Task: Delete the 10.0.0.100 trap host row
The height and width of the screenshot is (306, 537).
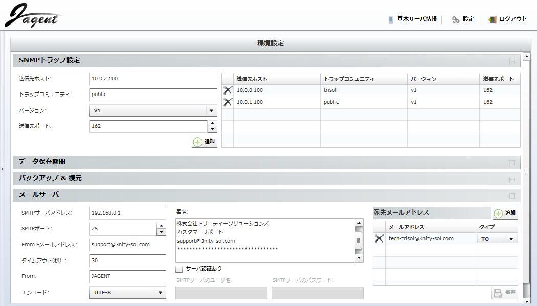Action: point(228,90)
